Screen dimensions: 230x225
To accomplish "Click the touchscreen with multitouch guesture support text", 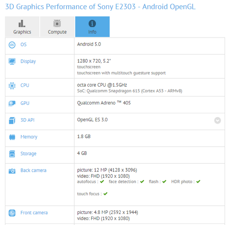I will point(121,73).
